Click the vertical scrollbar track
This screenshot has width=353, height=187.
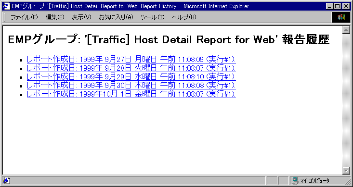point(346,100)
